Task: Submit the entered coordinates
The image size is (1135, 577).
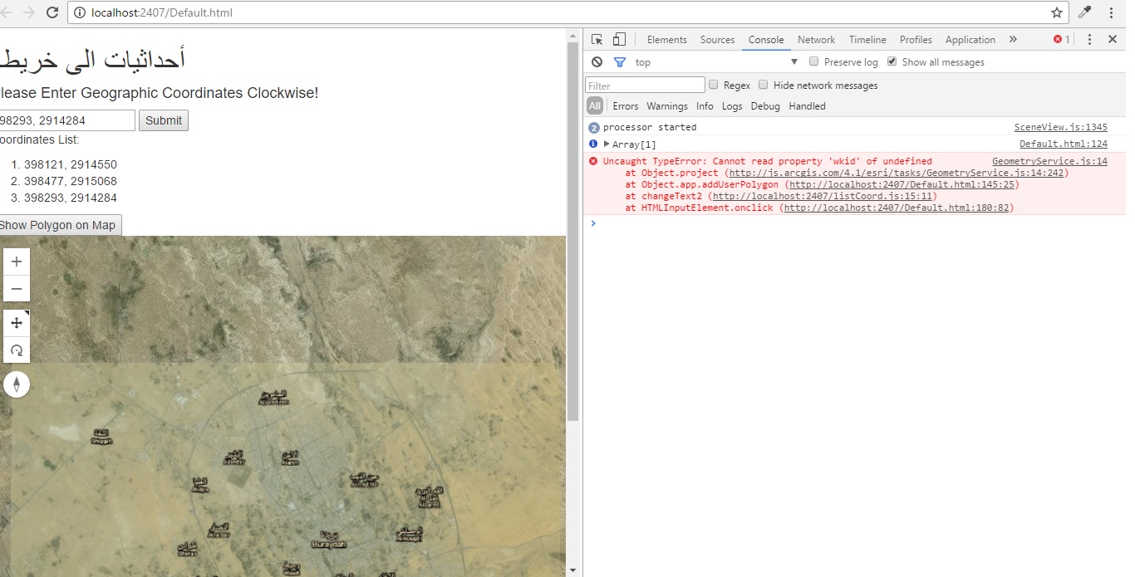Action: tap(164, 120)
